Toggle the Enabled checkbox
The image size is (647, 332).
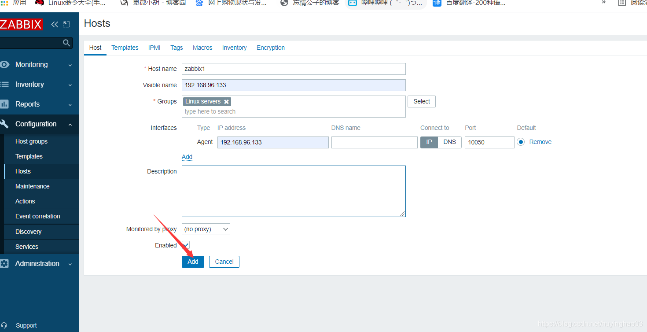(x=186, y=245)
